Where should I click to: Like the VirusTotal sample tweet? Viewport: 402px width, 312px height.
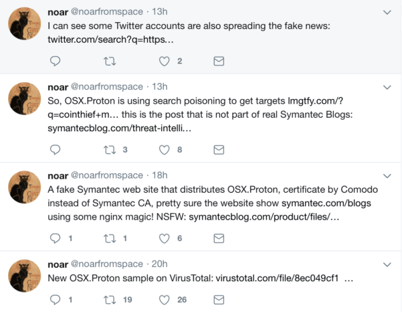pos(164,299)
